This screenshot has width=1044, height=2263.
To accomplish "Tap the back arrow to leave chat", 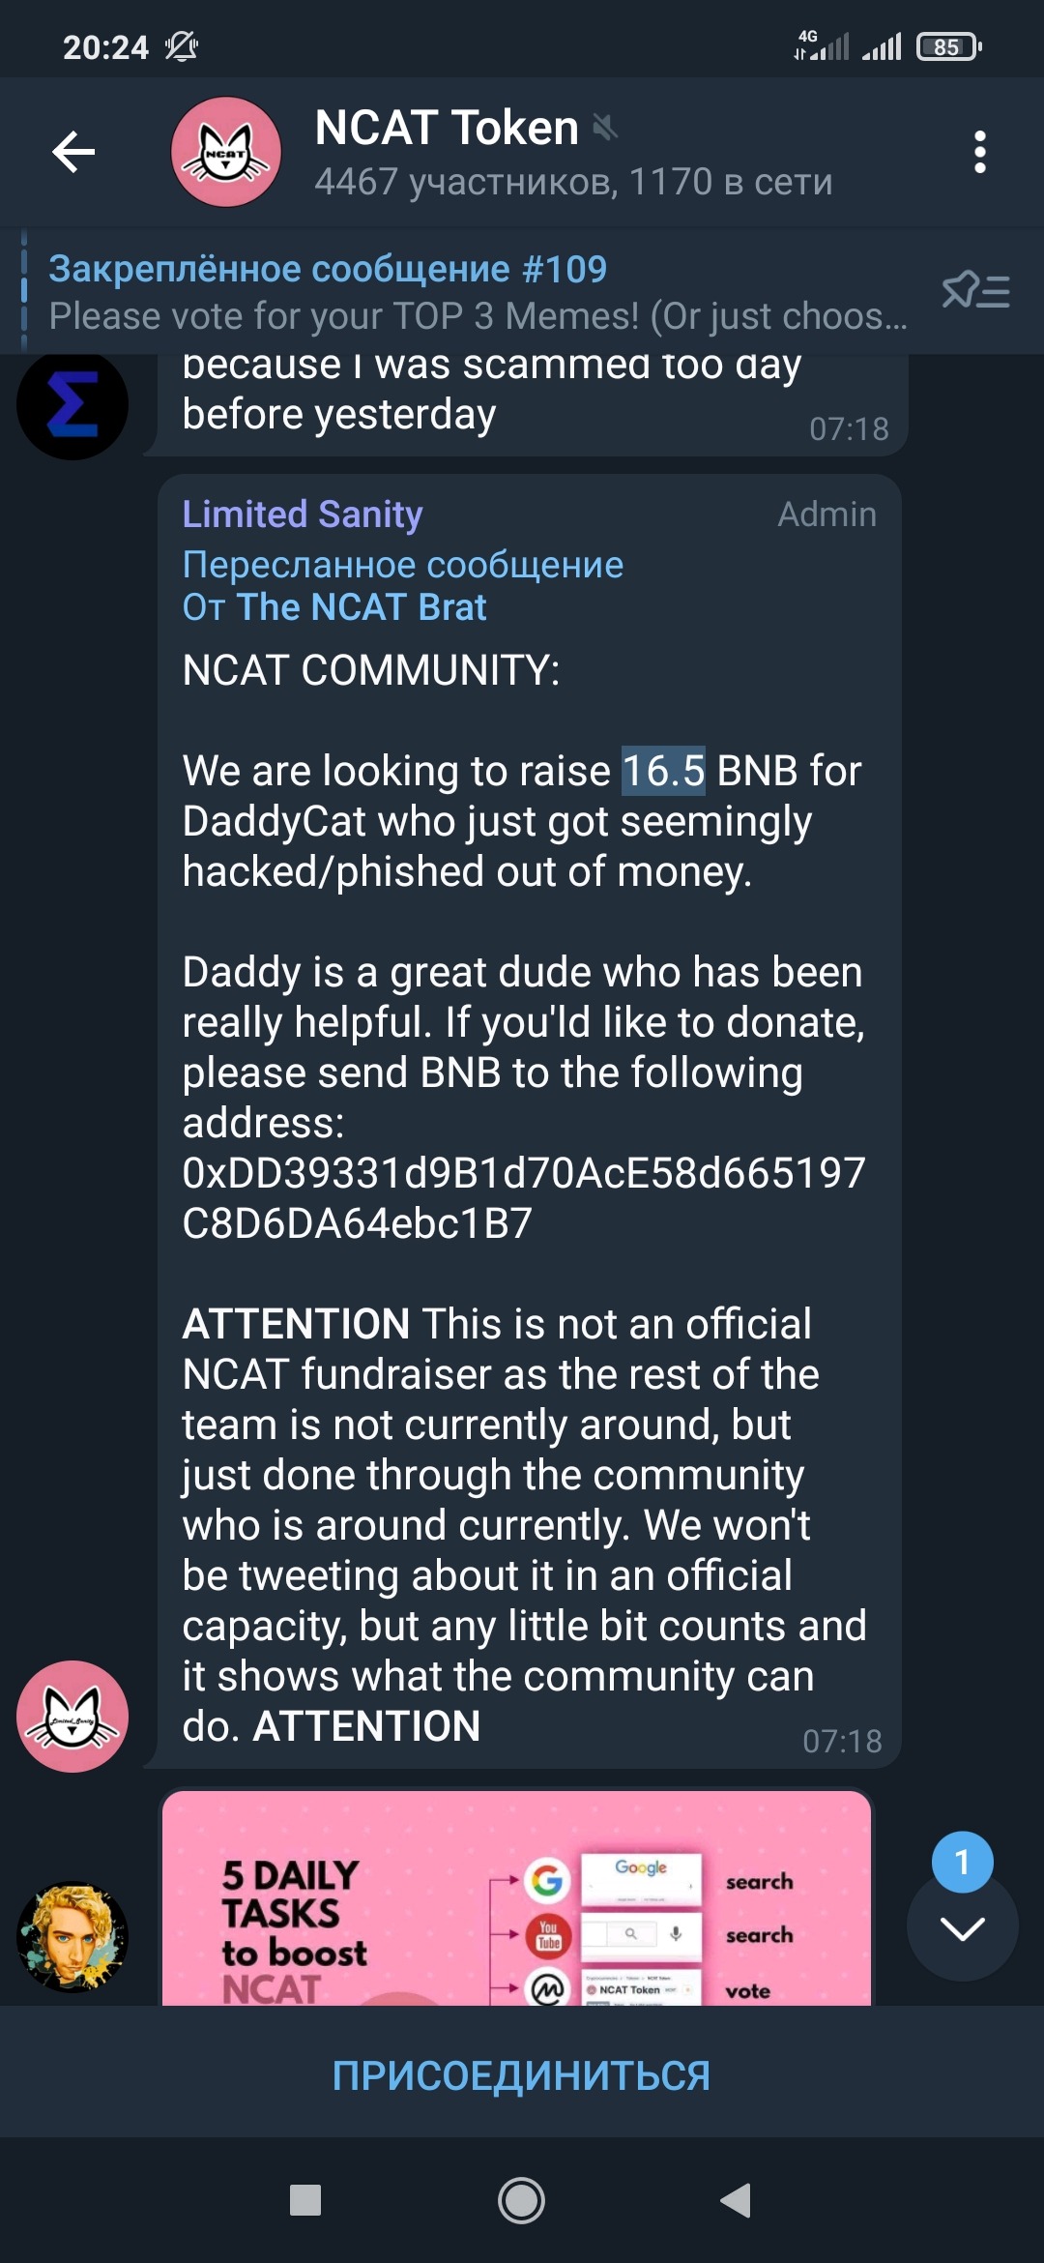I will tap(73, 152).
